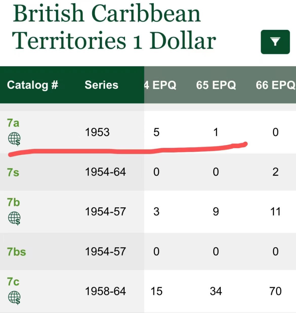This screenshot has width=296, height=313.
Task: Open catalog number 7s link
Action: 13,172
